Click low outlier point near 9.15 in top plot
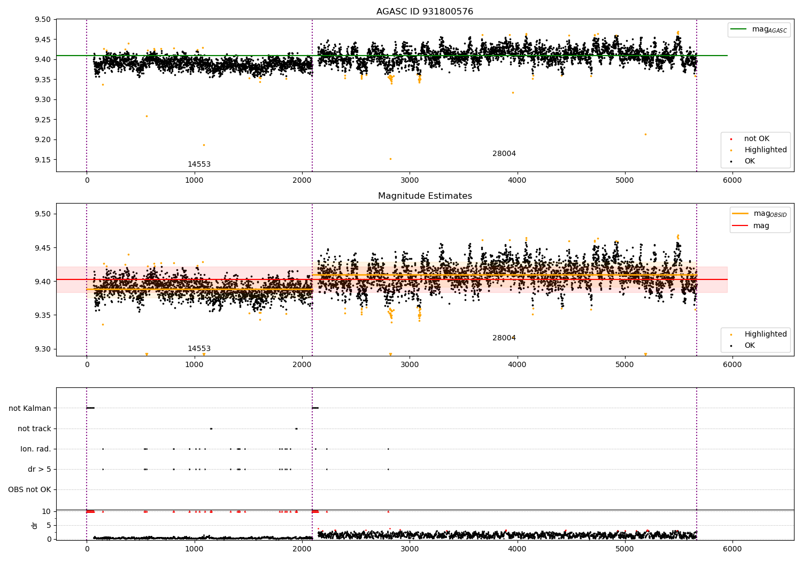This screenshot has height=561, width=802. pos(390,159)
